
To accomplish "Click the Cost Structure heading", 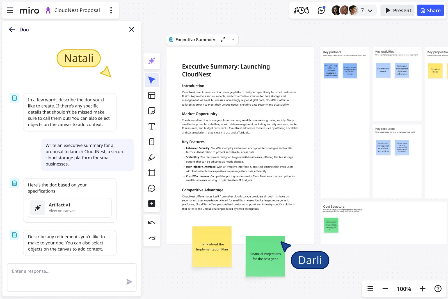I will pyautogui.click(x=334, y=207).
